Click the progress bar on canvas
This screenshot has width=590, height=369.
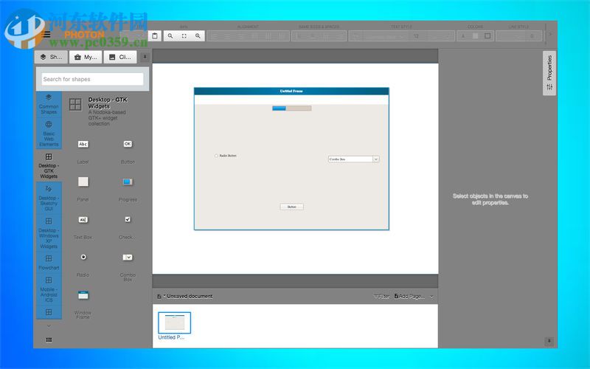291,108
